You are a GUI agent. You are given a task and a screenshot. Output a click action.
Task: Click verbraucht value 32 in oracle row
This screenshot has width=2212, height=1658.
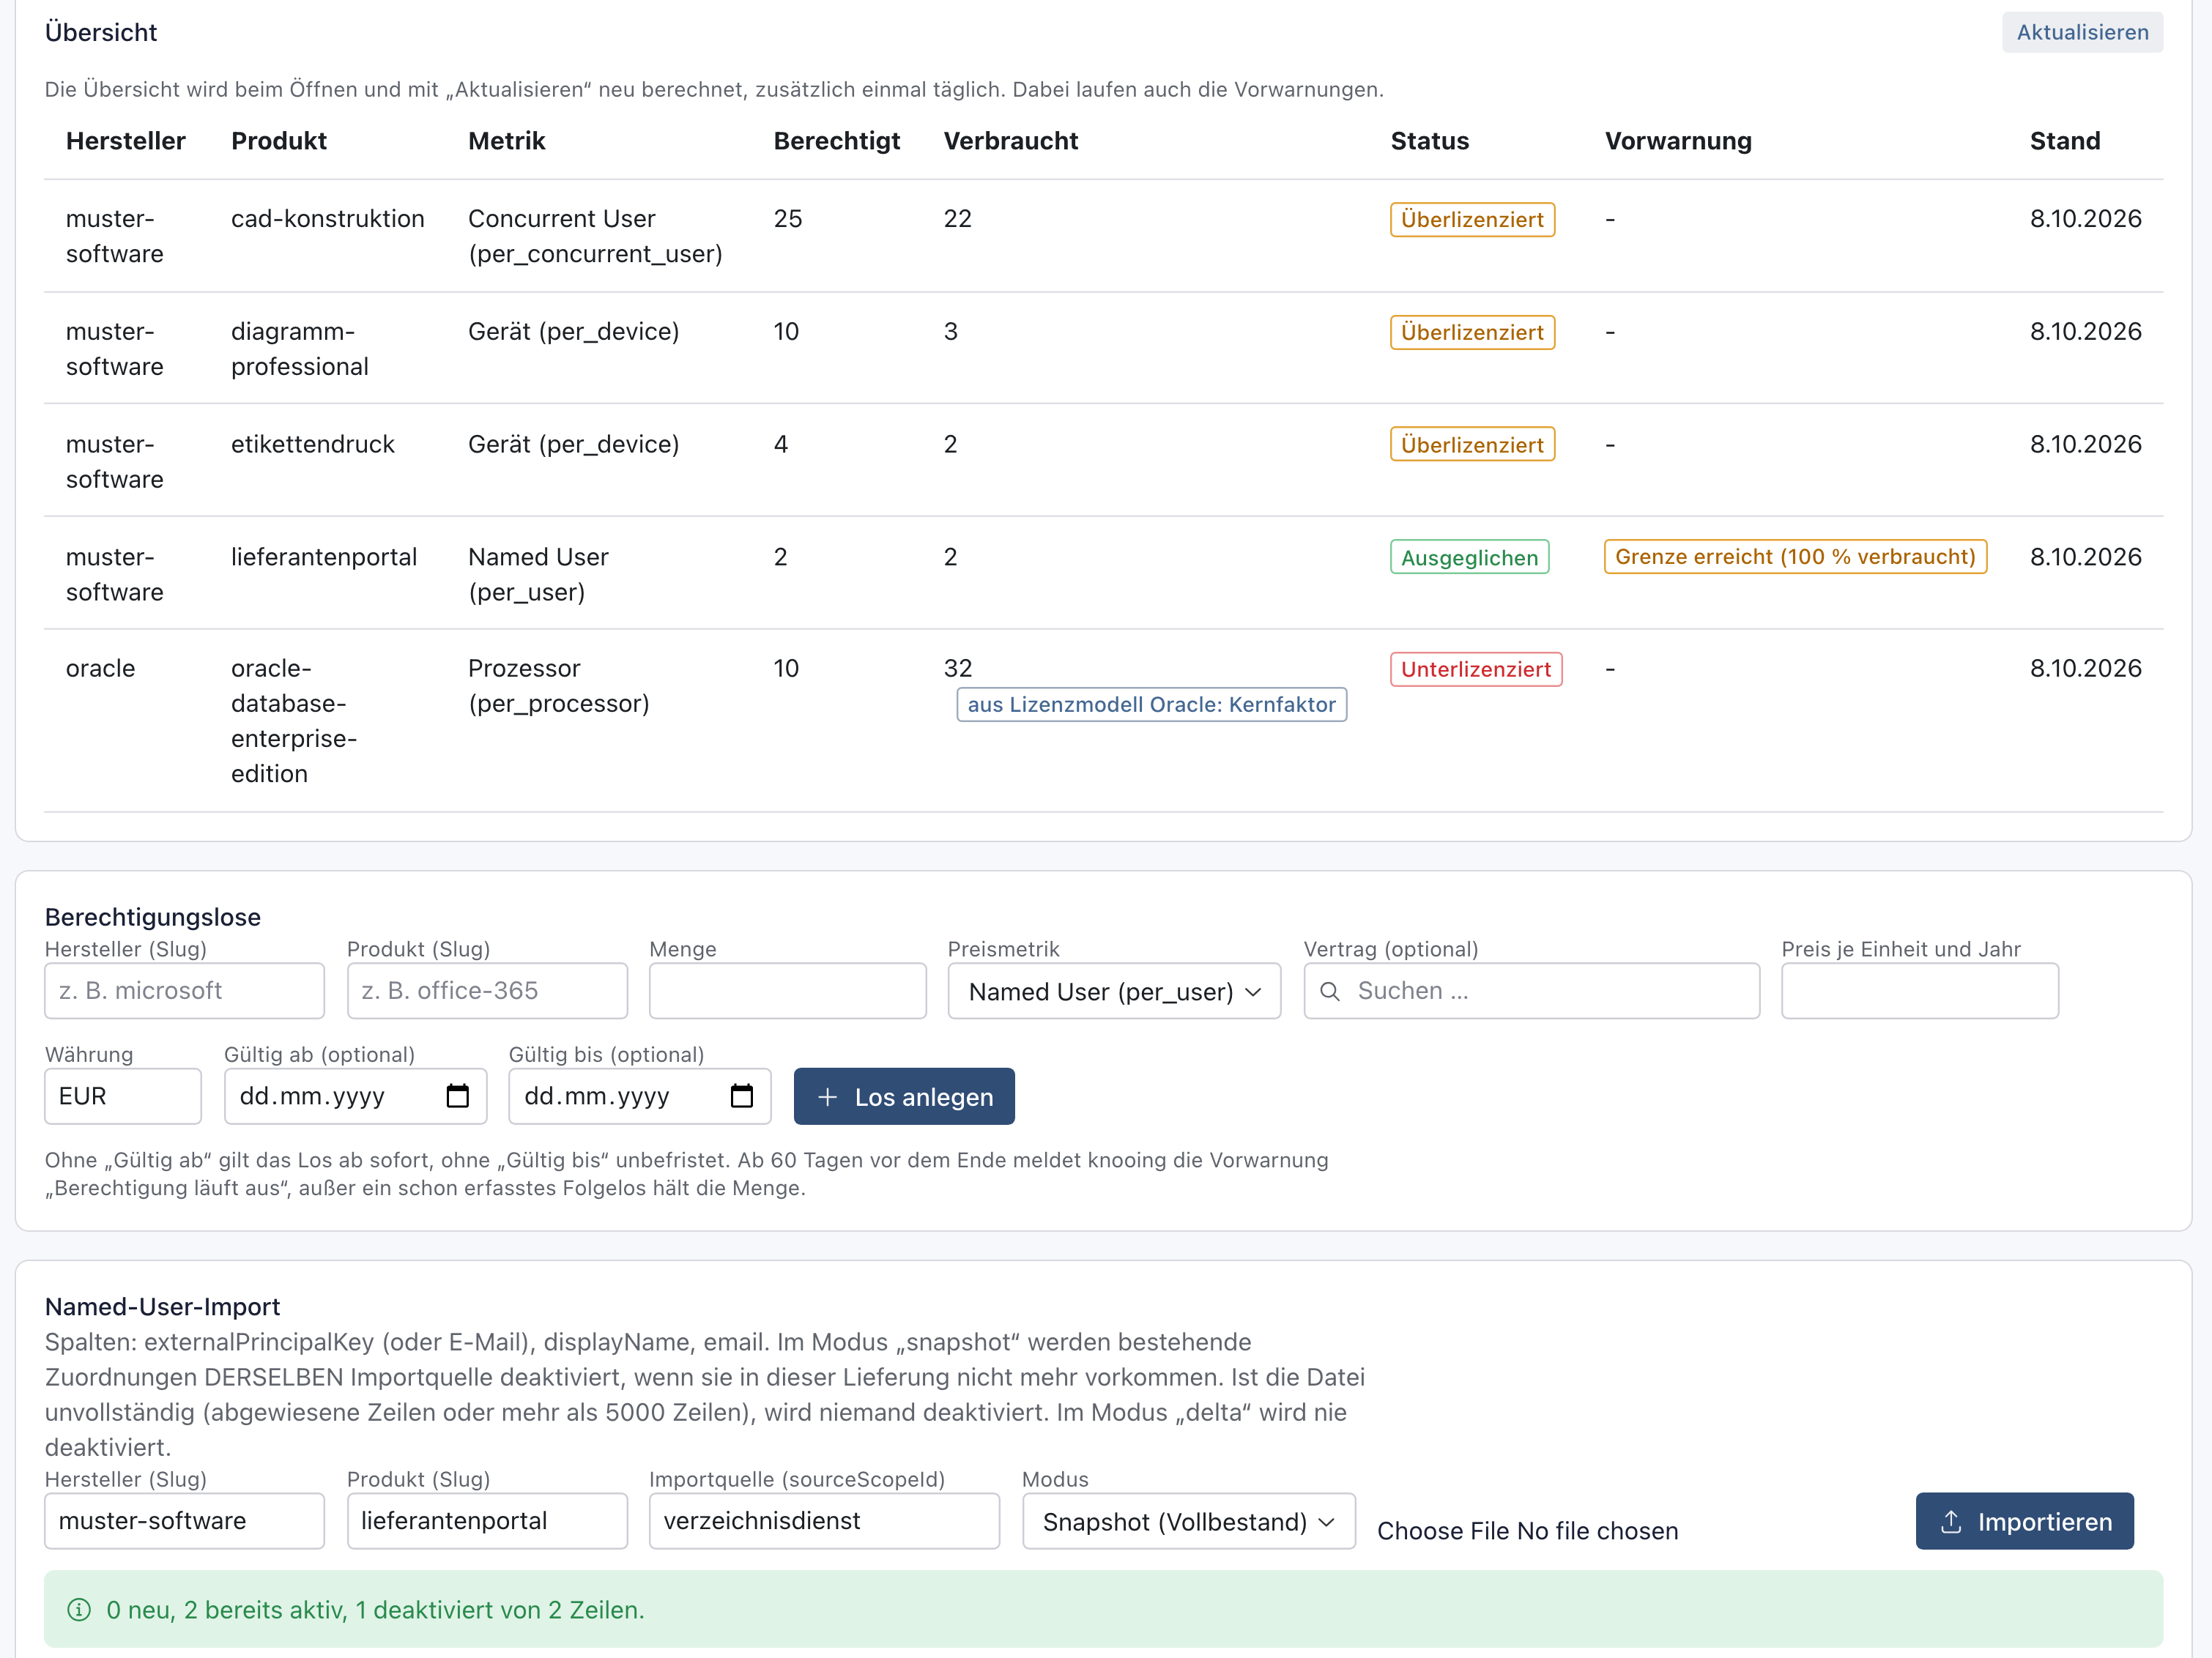(x=958, y=668)
